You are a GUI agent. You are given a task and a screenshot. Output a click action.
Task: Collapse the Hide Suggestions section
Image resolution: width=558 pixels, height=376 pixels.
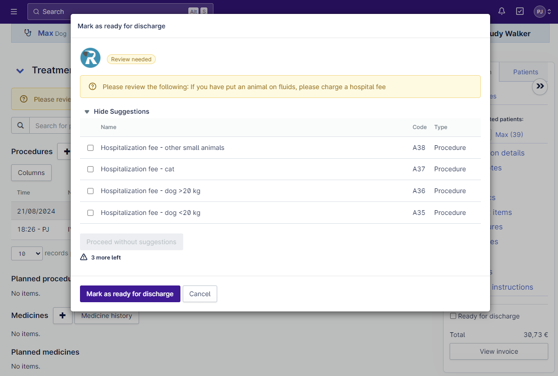click(117, 111)
